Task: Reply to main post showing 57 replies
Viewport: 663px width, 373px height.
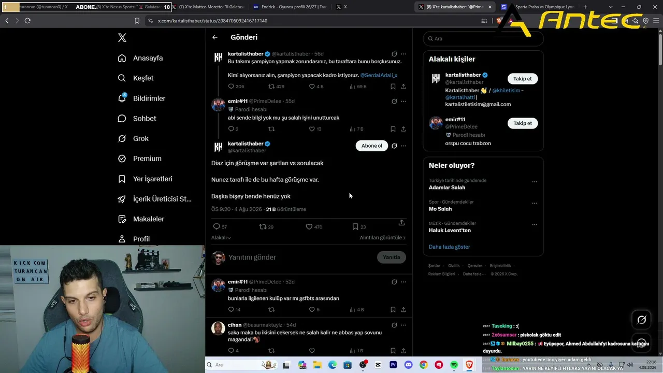Action: pyautogui.click(x=220, y=227)
